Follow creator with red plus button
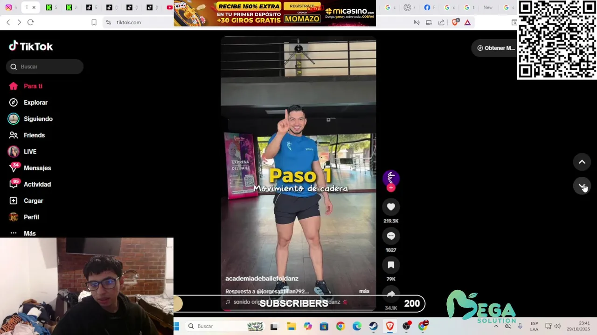 coord(391,188)
